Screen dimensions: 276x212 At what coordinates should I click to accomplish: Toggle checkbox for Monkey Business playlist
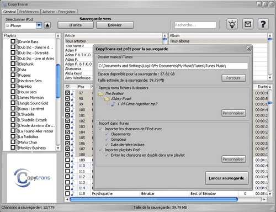point(13,147)
